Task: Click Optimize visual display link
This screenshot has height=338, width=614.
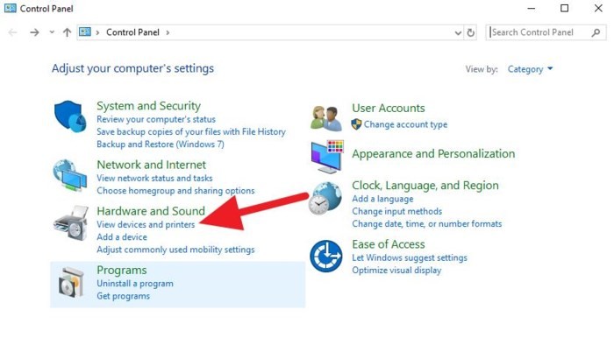Action: [x=396, y=271]
